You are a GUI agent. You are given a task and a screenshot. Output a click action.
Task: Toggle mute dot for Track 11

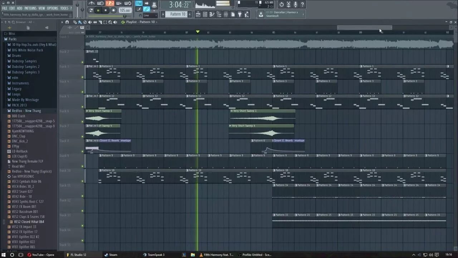(83, 196)
